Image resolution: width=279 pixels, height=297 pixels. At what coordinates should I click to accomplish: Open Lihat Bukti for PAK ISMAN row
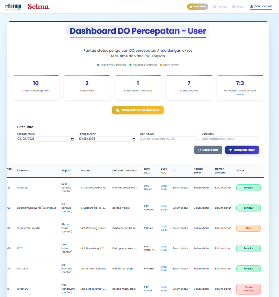[164, 187]
